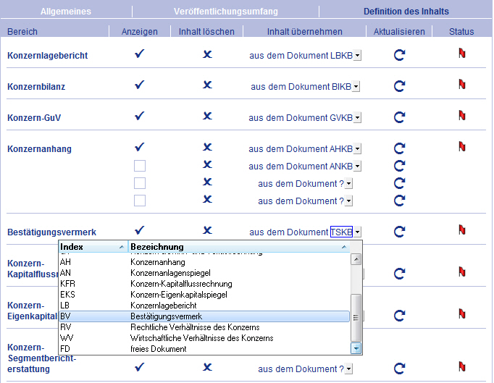Open the LBKB document dropdown

[x=357, y=56]
